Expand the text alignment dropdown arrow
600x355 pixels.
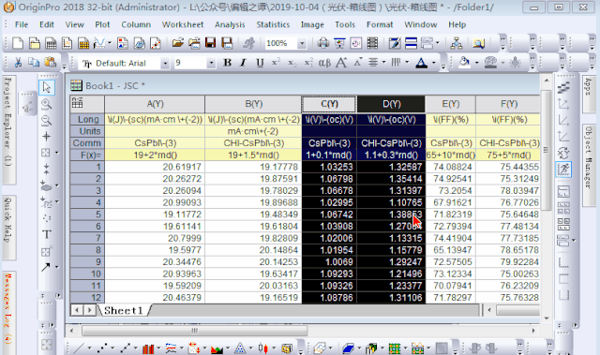(x=383, y=62)
